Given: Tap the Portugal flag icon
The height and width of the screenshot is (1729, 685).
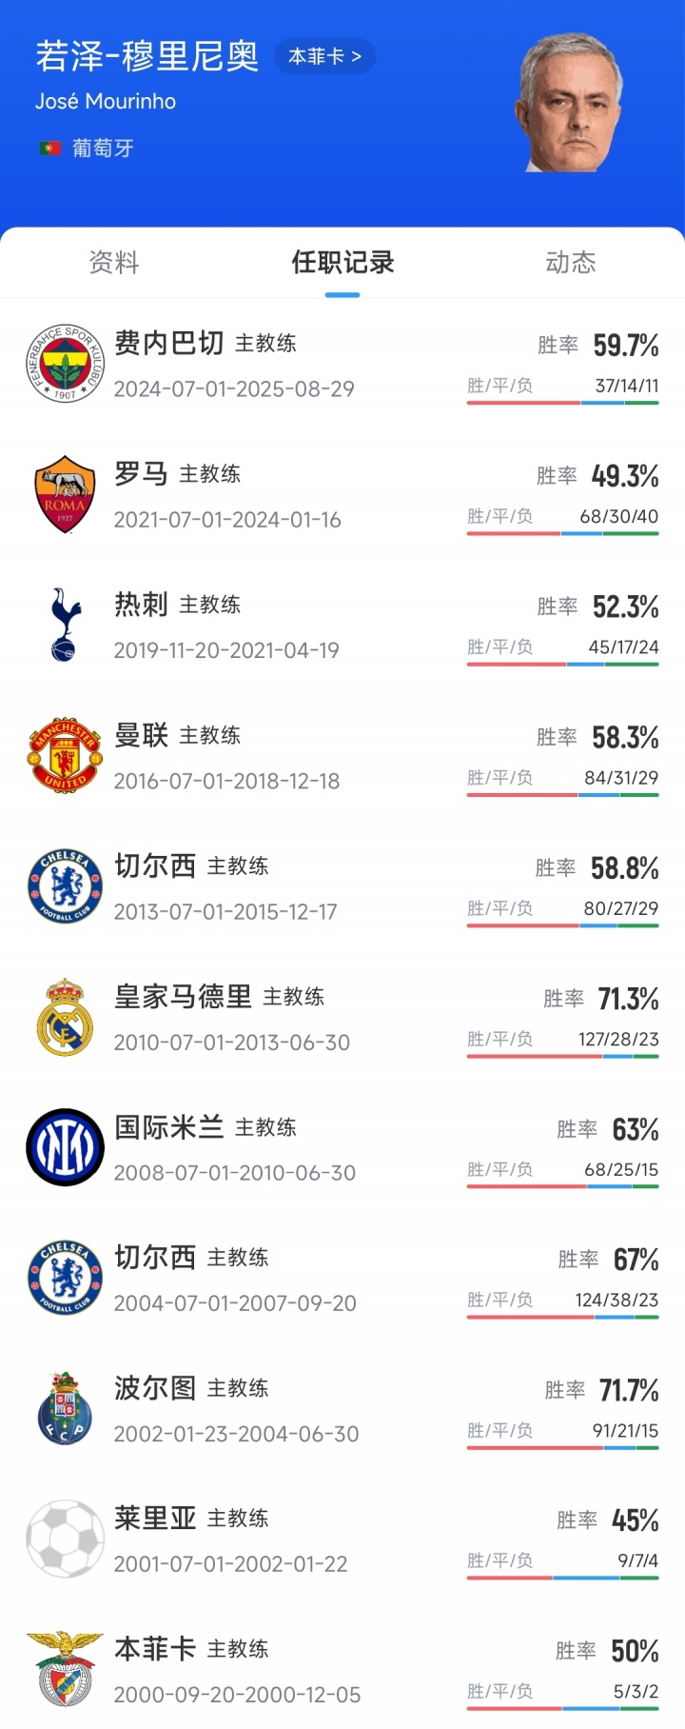Looking at the screenshot, I should (50, 149).
